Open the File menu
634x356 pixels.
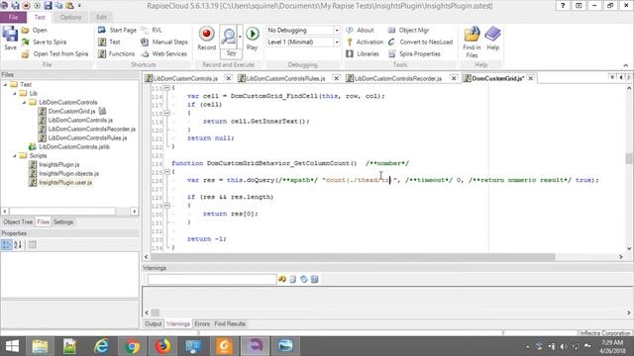click(x=13, y=18)
